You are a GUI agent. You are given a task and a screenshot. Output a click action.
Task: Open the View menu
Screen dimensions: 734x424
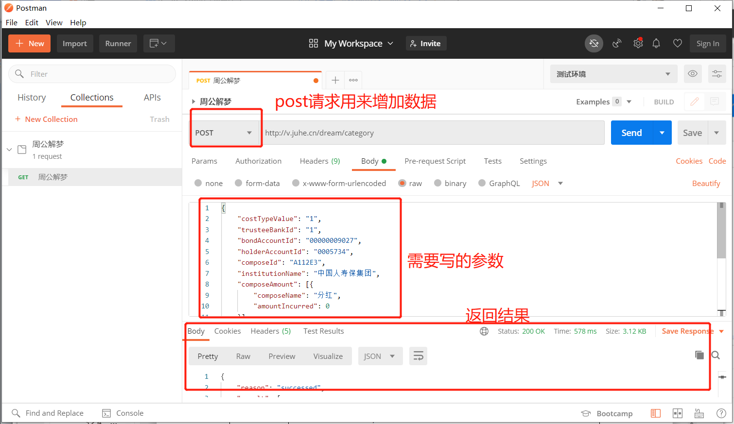(54, 22)
